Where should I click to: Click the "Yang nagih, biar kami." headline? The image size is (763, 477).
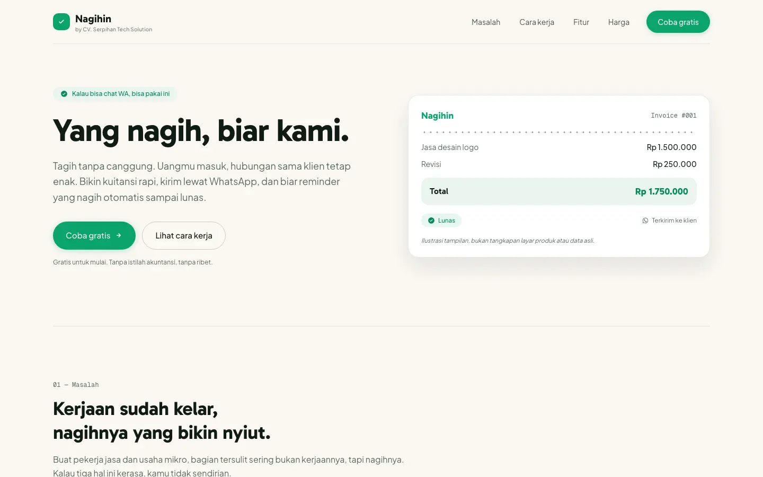coord(201,131)
